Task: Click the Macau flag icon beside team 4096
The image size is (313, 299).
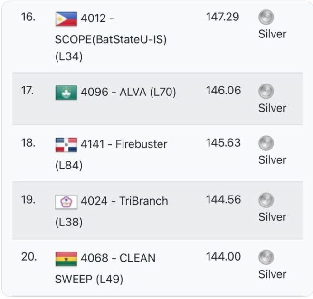Action: coord(66,93)
